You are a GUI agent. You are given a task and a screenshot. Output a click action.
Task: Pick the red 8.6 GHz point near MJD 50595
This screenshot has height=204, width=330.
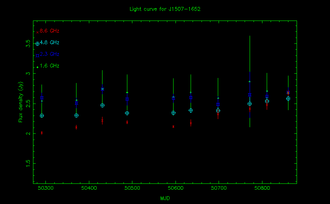click(174, 126)
